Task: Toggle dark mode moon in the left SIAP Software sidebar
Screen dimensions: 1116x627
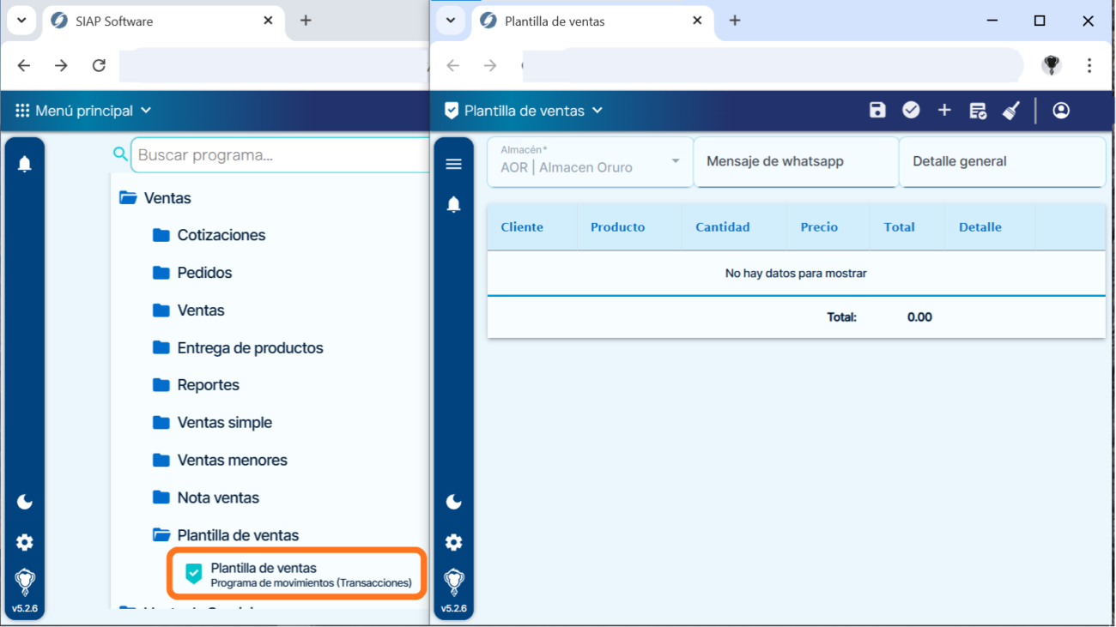Action: (25, 502)
